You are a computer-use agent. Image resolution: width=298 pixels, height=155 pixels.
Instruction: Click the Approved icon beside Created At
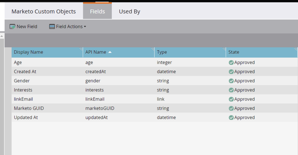tap(231, 71)
